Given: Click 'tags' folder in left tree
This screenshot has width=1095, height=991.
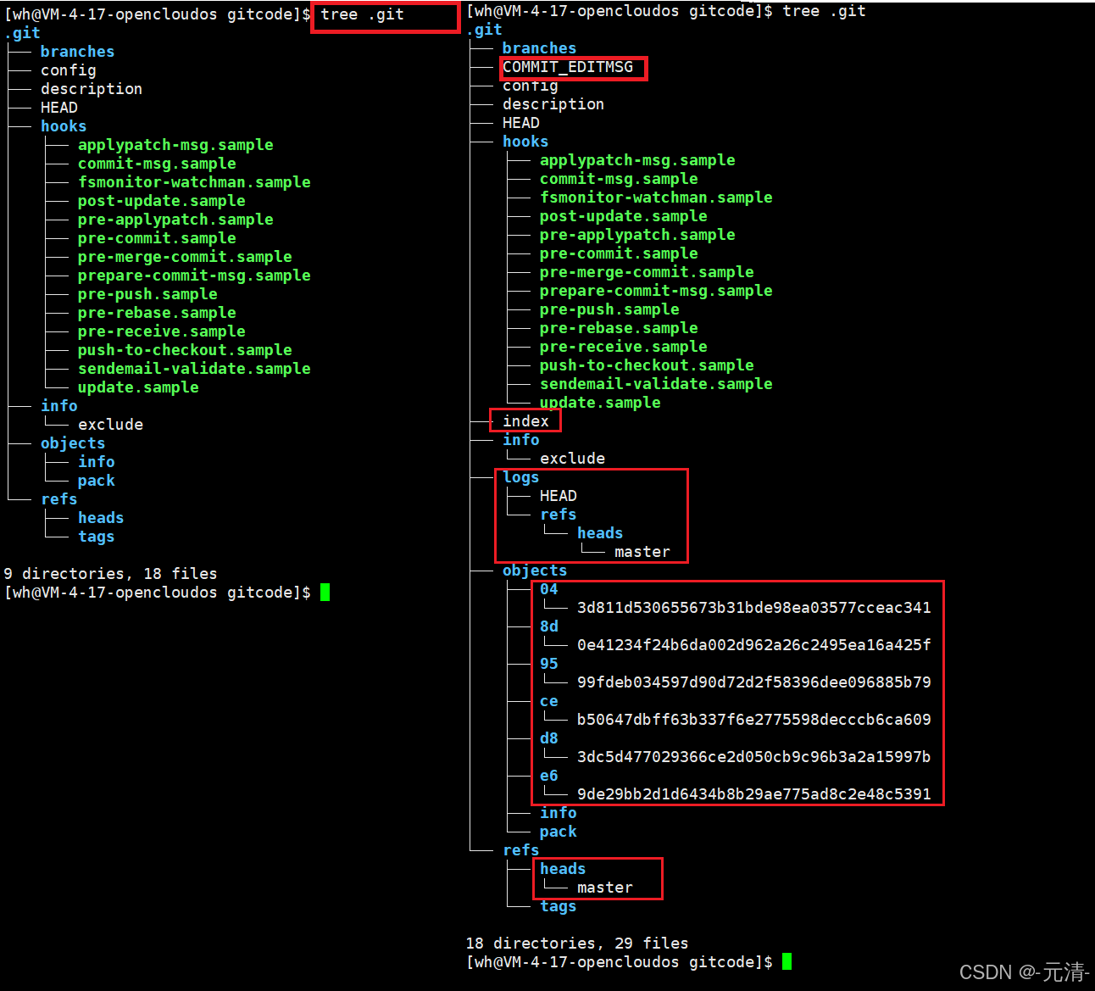Looking at the screenshot, I should coord(96,537).
